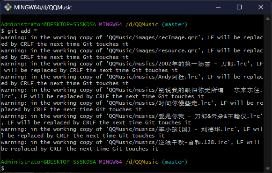
Task: Click the '2002年的第一场雪 - 刀郎.lrc' file name
Action: [202, 64]
